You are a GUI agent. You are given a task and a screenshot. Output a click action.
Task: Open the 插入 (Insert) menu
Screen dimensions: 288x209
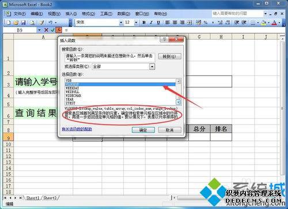71,14
